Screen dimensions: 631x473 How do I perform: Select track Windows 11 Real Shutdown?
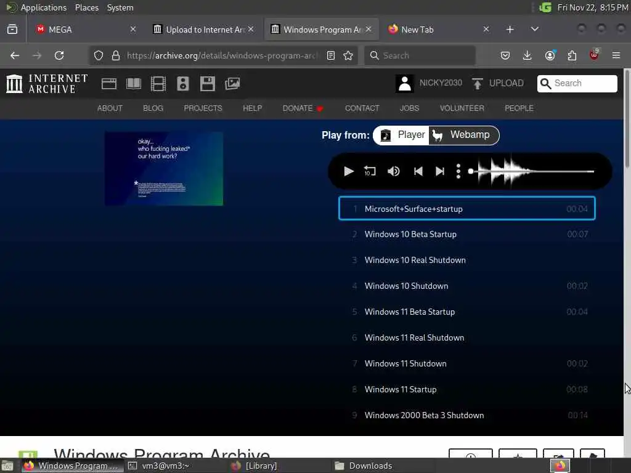(x=467, y=338)
